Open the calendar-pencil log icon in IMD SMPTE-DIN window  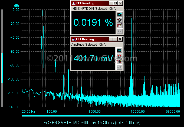pyautogui.click(x=120, y=26)
